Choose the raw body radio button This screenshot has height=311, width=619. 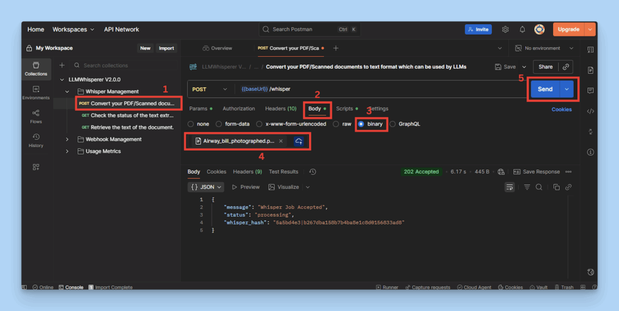pyautogui.click(x=336, y=124)
